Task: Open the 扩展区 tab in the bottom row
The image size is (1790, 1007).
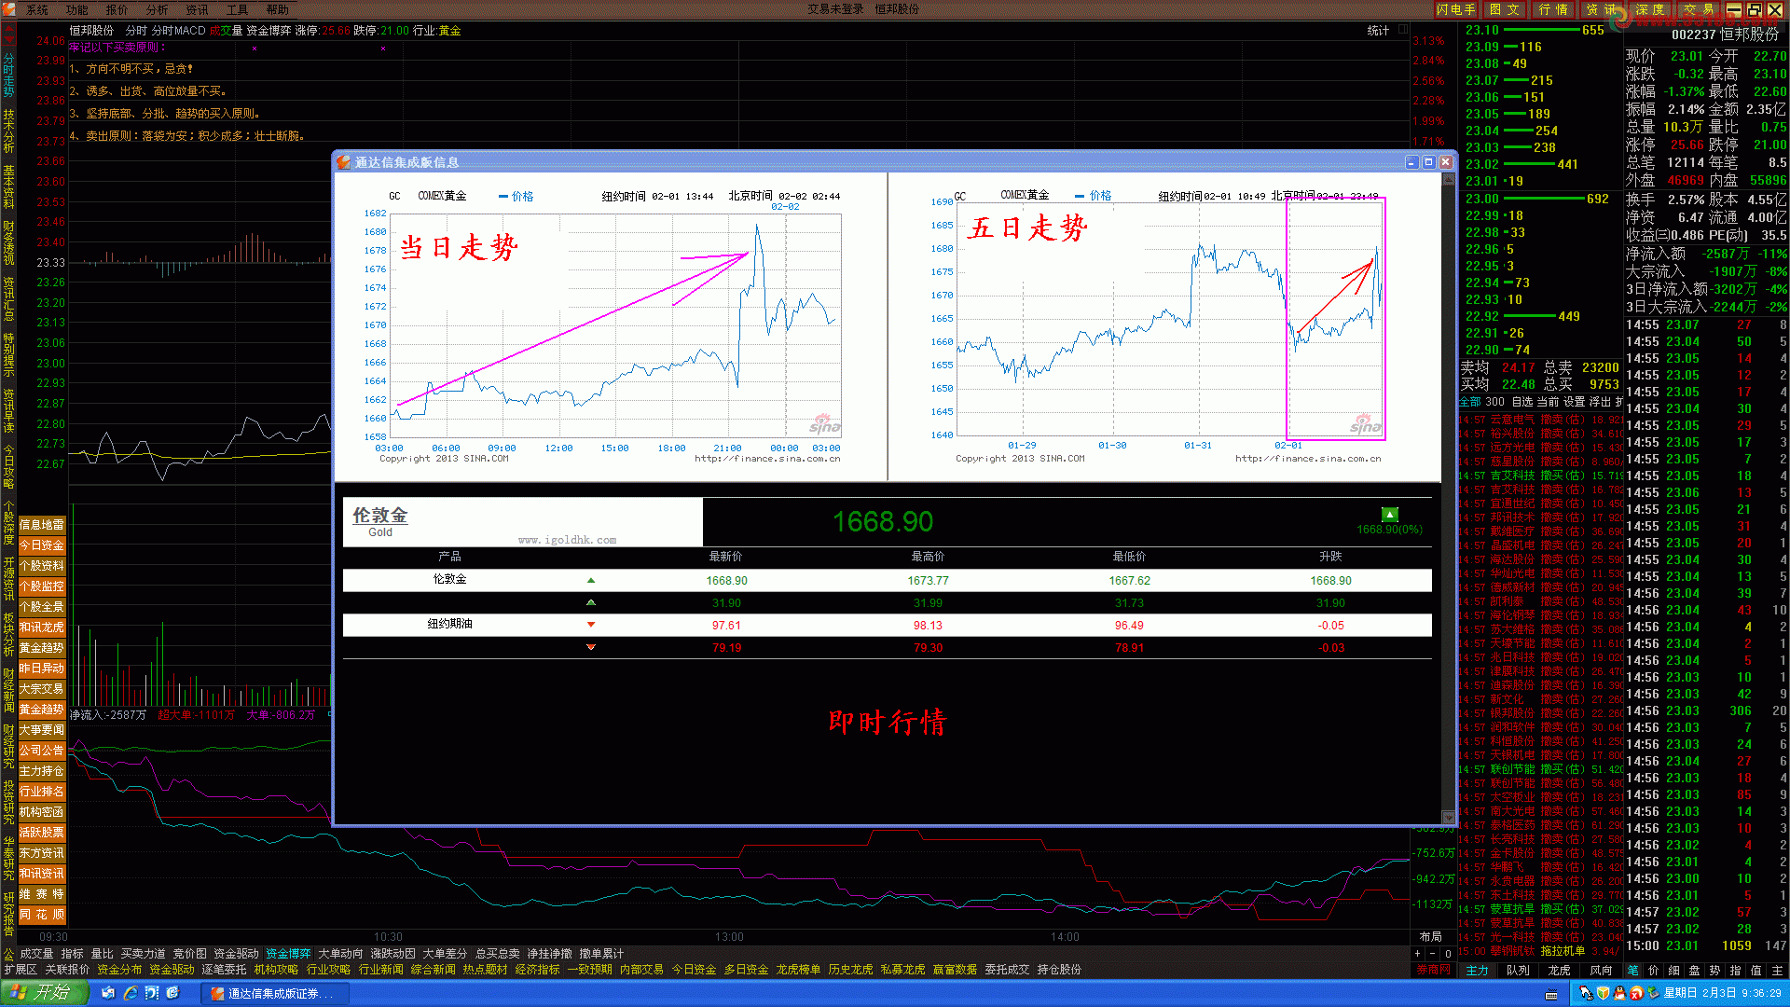Action: pyautogui.click(x=20, y=970)
